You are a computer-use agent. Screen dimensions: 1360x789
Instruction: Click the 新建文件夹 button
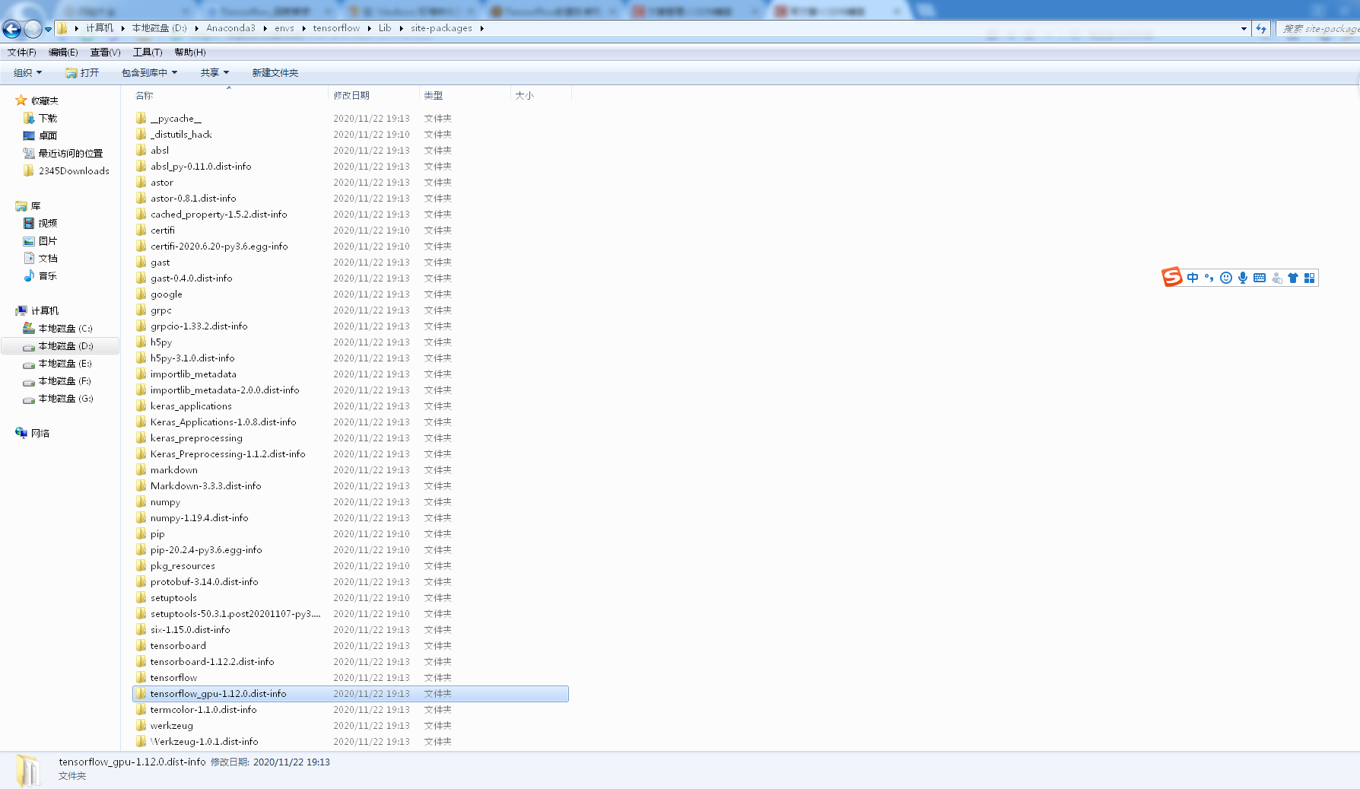(275, 73)
